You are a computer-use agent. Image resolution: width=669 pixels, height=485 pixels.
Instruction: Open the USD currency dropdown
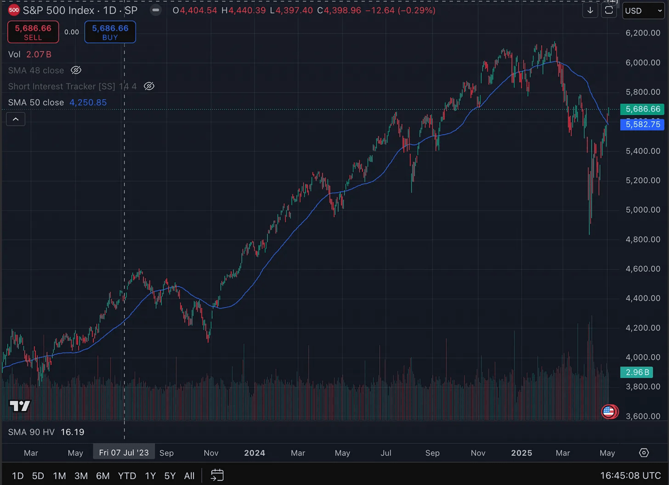tap(643, 11)
